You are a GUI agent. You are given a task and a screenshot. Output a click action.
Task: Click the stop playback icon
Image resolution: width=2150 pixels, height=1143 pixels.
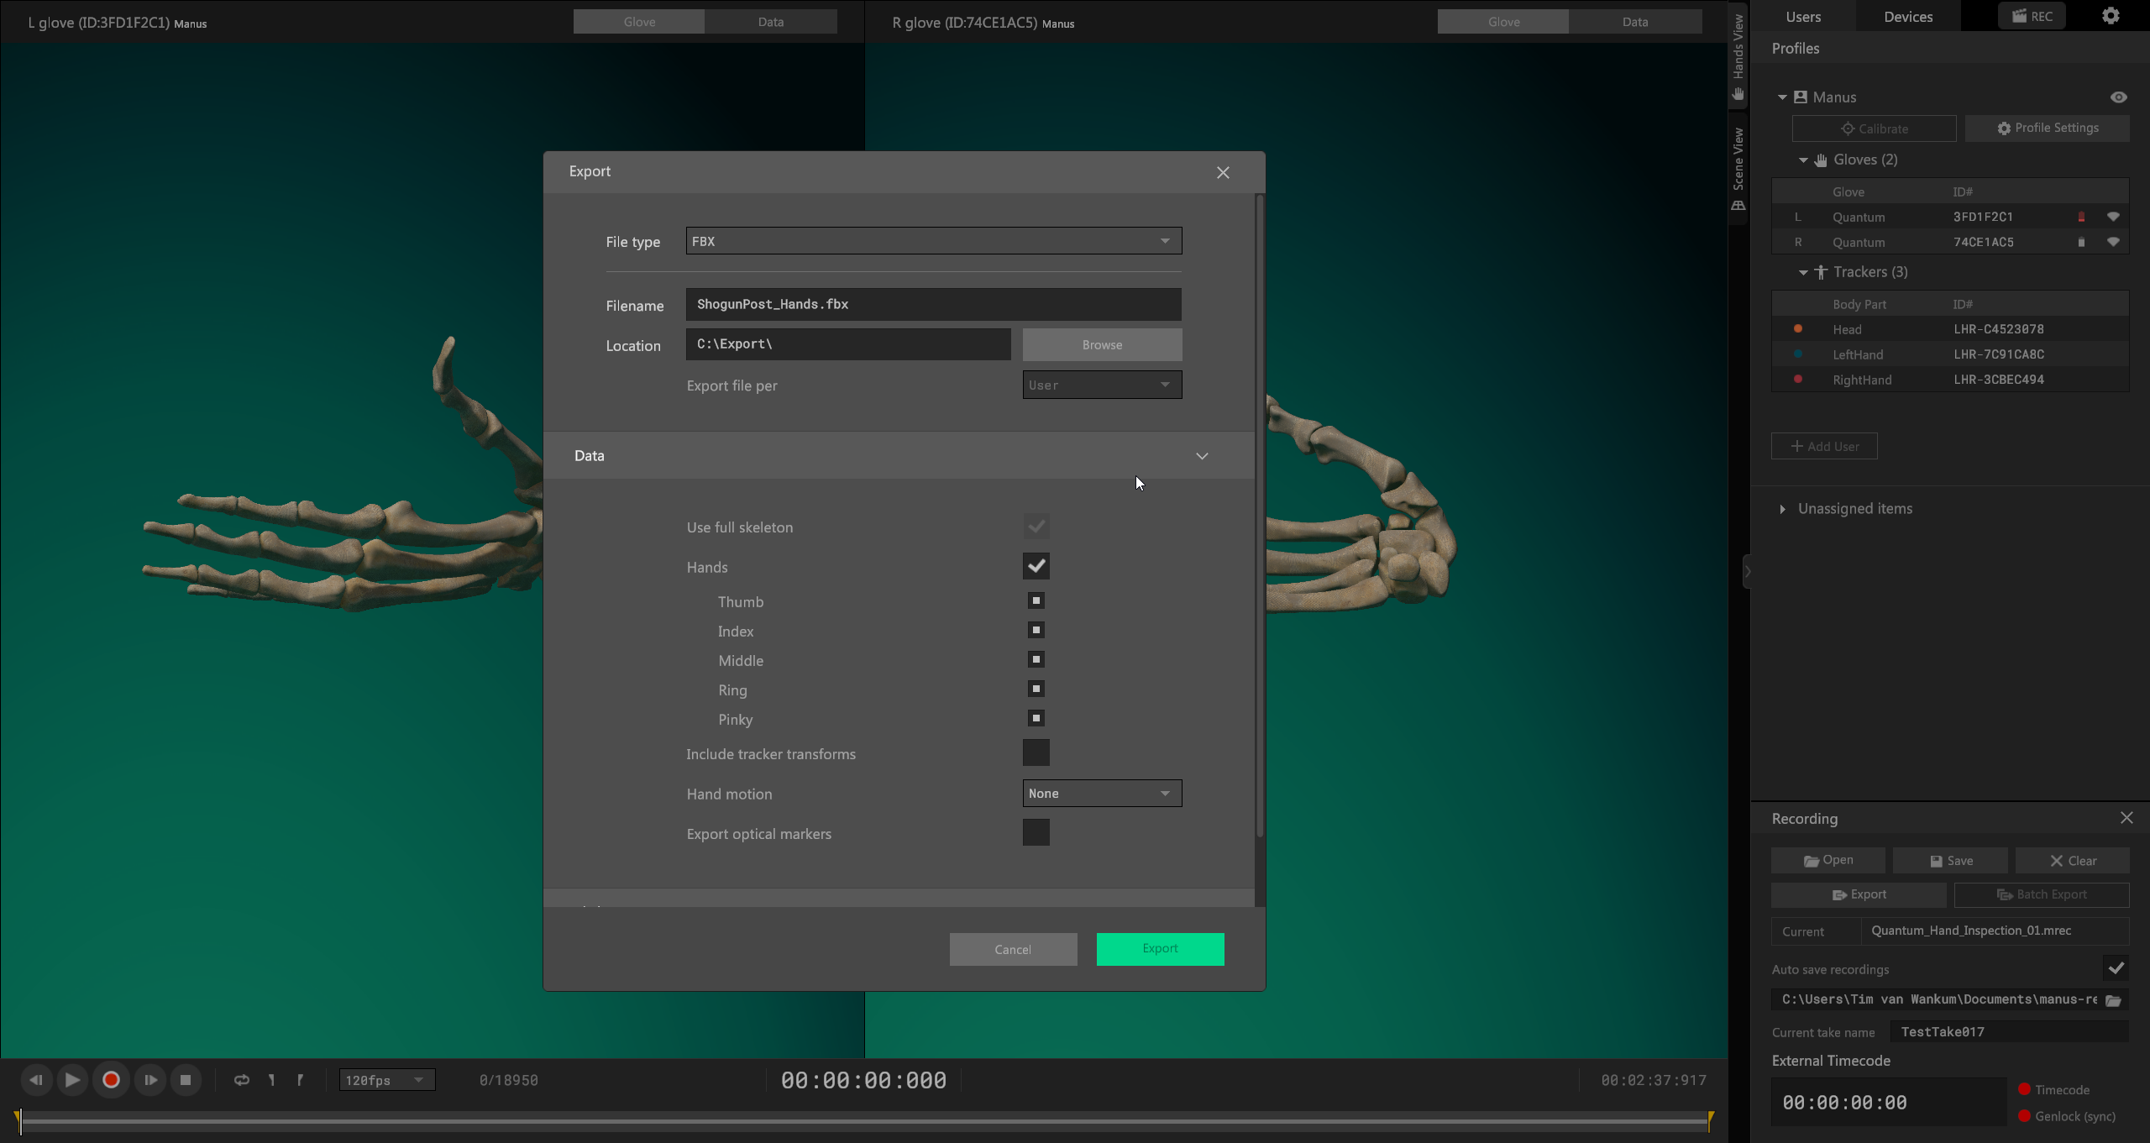(186, 1080)
